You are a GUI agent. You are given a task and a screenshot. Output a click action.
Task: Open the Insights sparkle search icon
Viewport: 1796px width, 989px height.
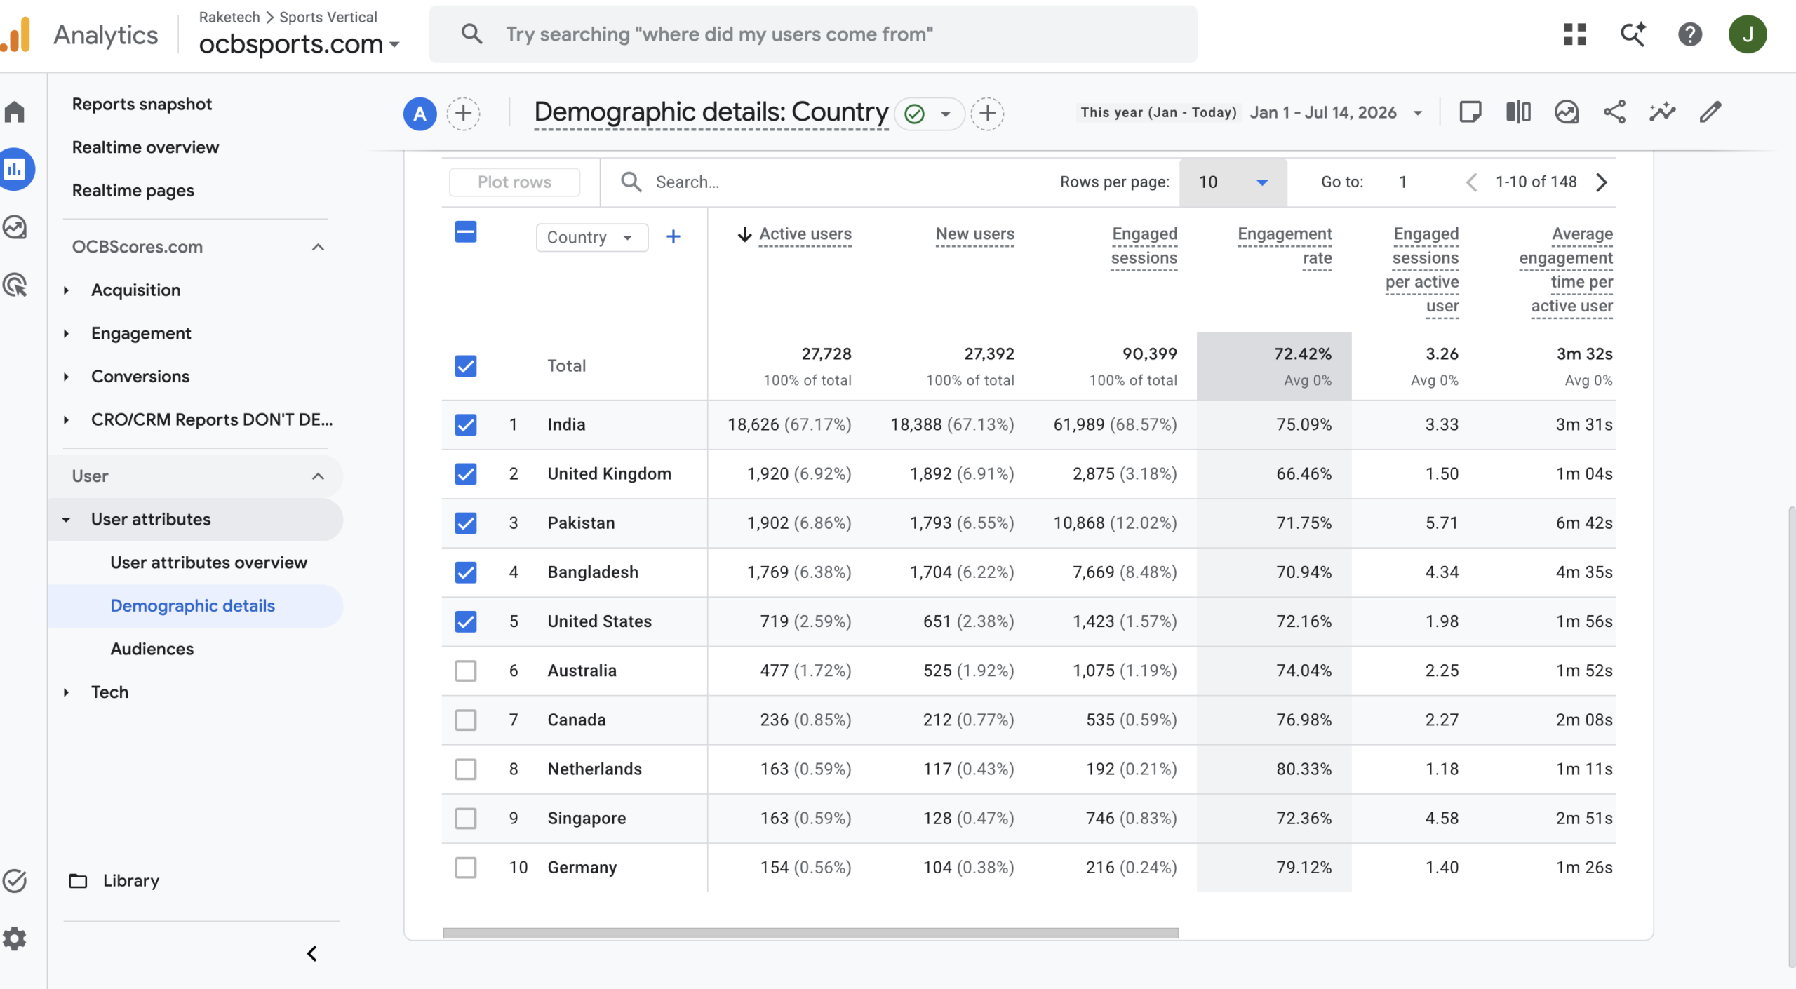[1633, 34]
